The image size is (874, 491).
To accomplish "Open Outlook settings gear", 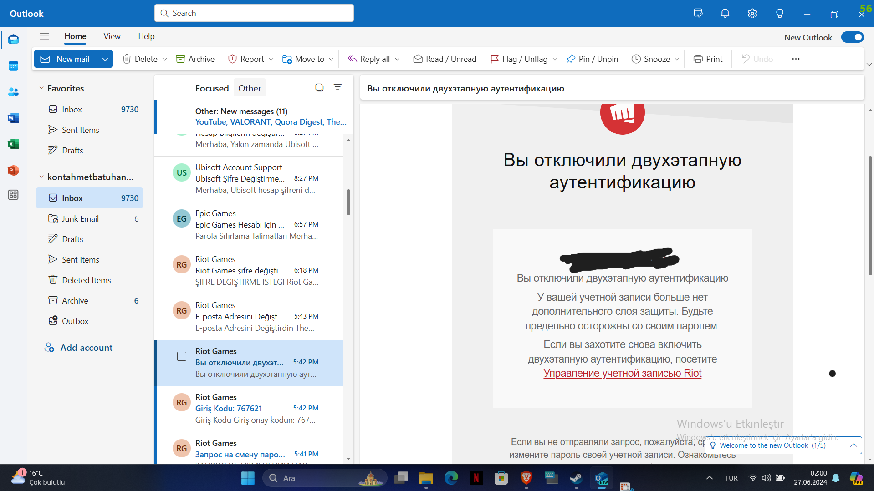I will tap(752, 13).
